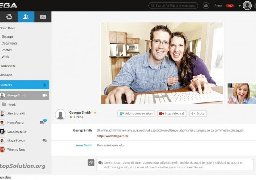Focus the chat message input box

point(175,165)
